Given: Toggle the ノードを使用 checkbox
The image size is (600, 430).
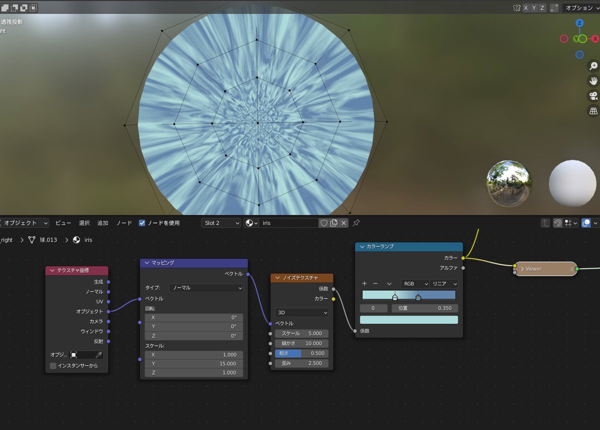Looking at the screenshot, I should coord(142,222).
